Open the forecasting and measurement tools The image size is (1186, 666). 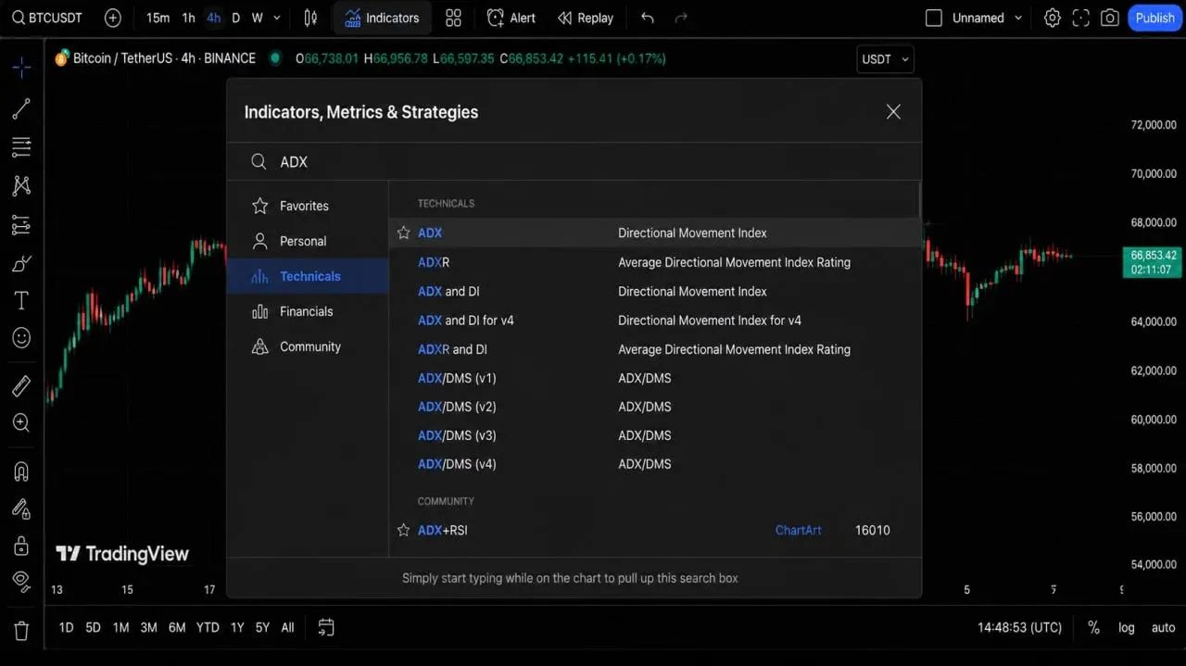pos(21,225)
